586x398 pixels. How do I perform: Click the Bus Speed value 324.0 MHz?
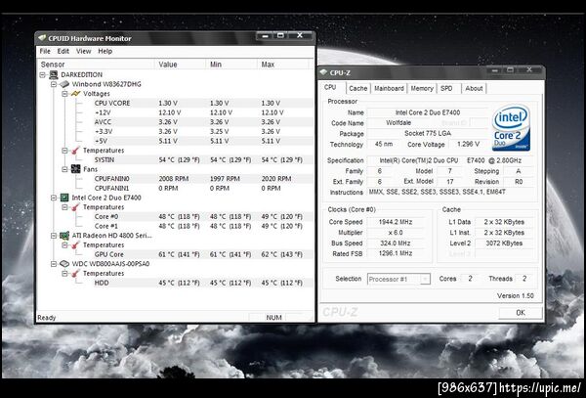pyautogui.click(x=396, y=243)
